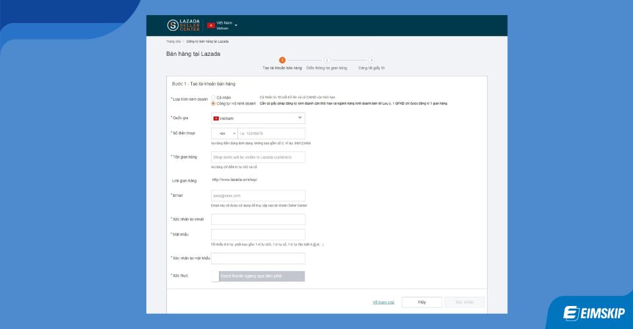Click the Đăng ký bán hàng tại Lazada breadcrumb
633x329 pixels.
(208, 41)
